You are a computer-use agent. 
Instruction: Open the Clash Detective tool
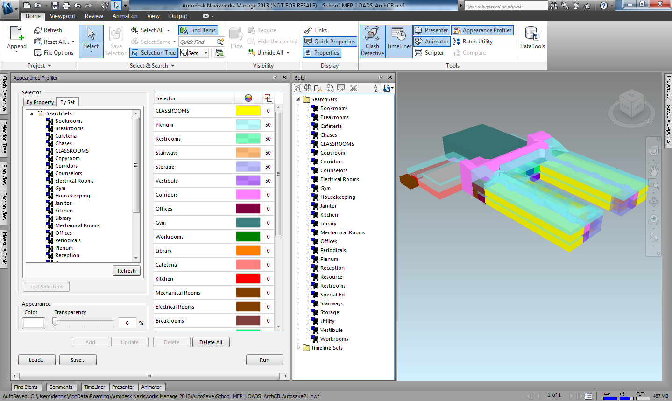pyautogui.click(x=372, y=41)
